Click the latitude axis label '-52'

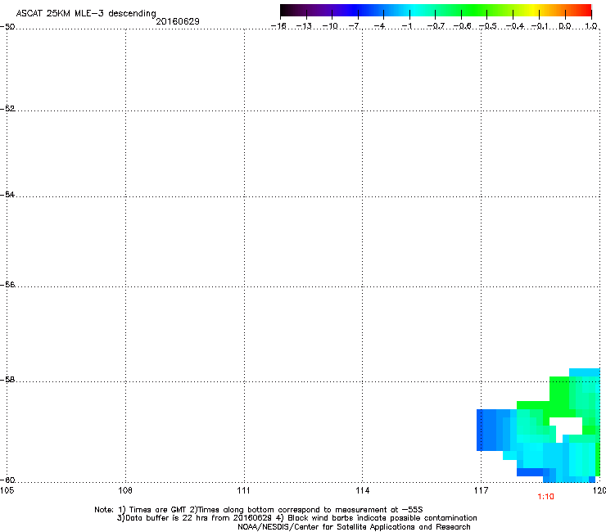pyautogui.click(x=7, y=109)
